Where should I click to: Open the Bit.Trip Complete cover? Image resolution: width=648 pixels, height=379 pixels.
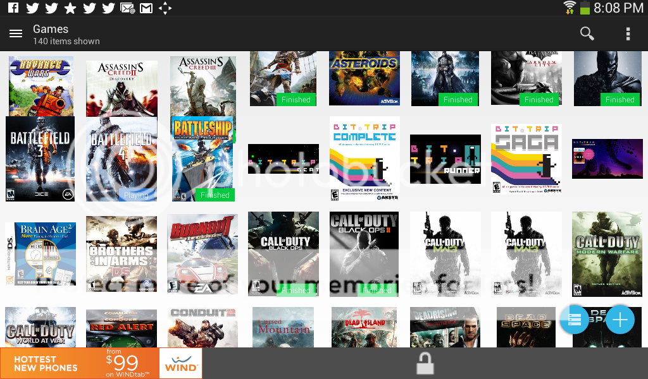tap(364, 159)
